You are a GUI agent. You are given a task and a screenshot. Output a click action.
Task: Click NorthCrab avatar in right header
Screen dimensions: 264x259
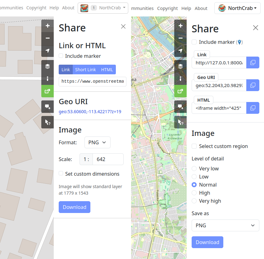tap(222, 8)
